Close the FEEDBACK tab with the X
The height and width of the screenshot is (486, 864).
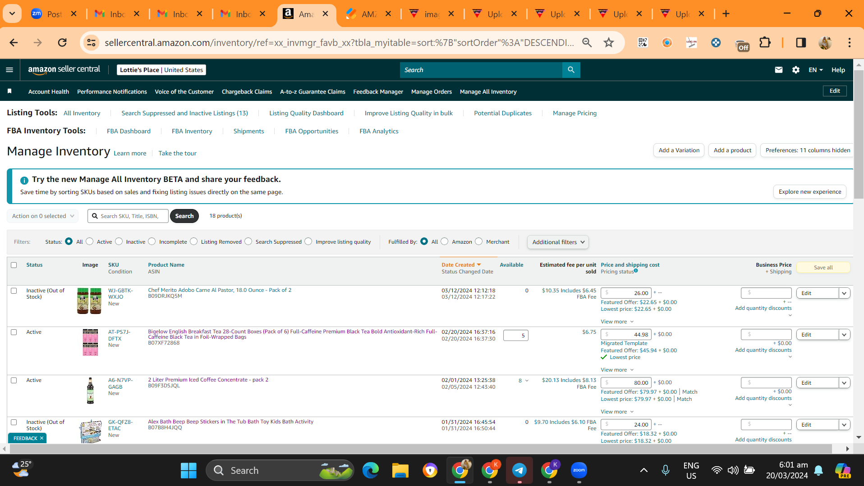[41, 438]
